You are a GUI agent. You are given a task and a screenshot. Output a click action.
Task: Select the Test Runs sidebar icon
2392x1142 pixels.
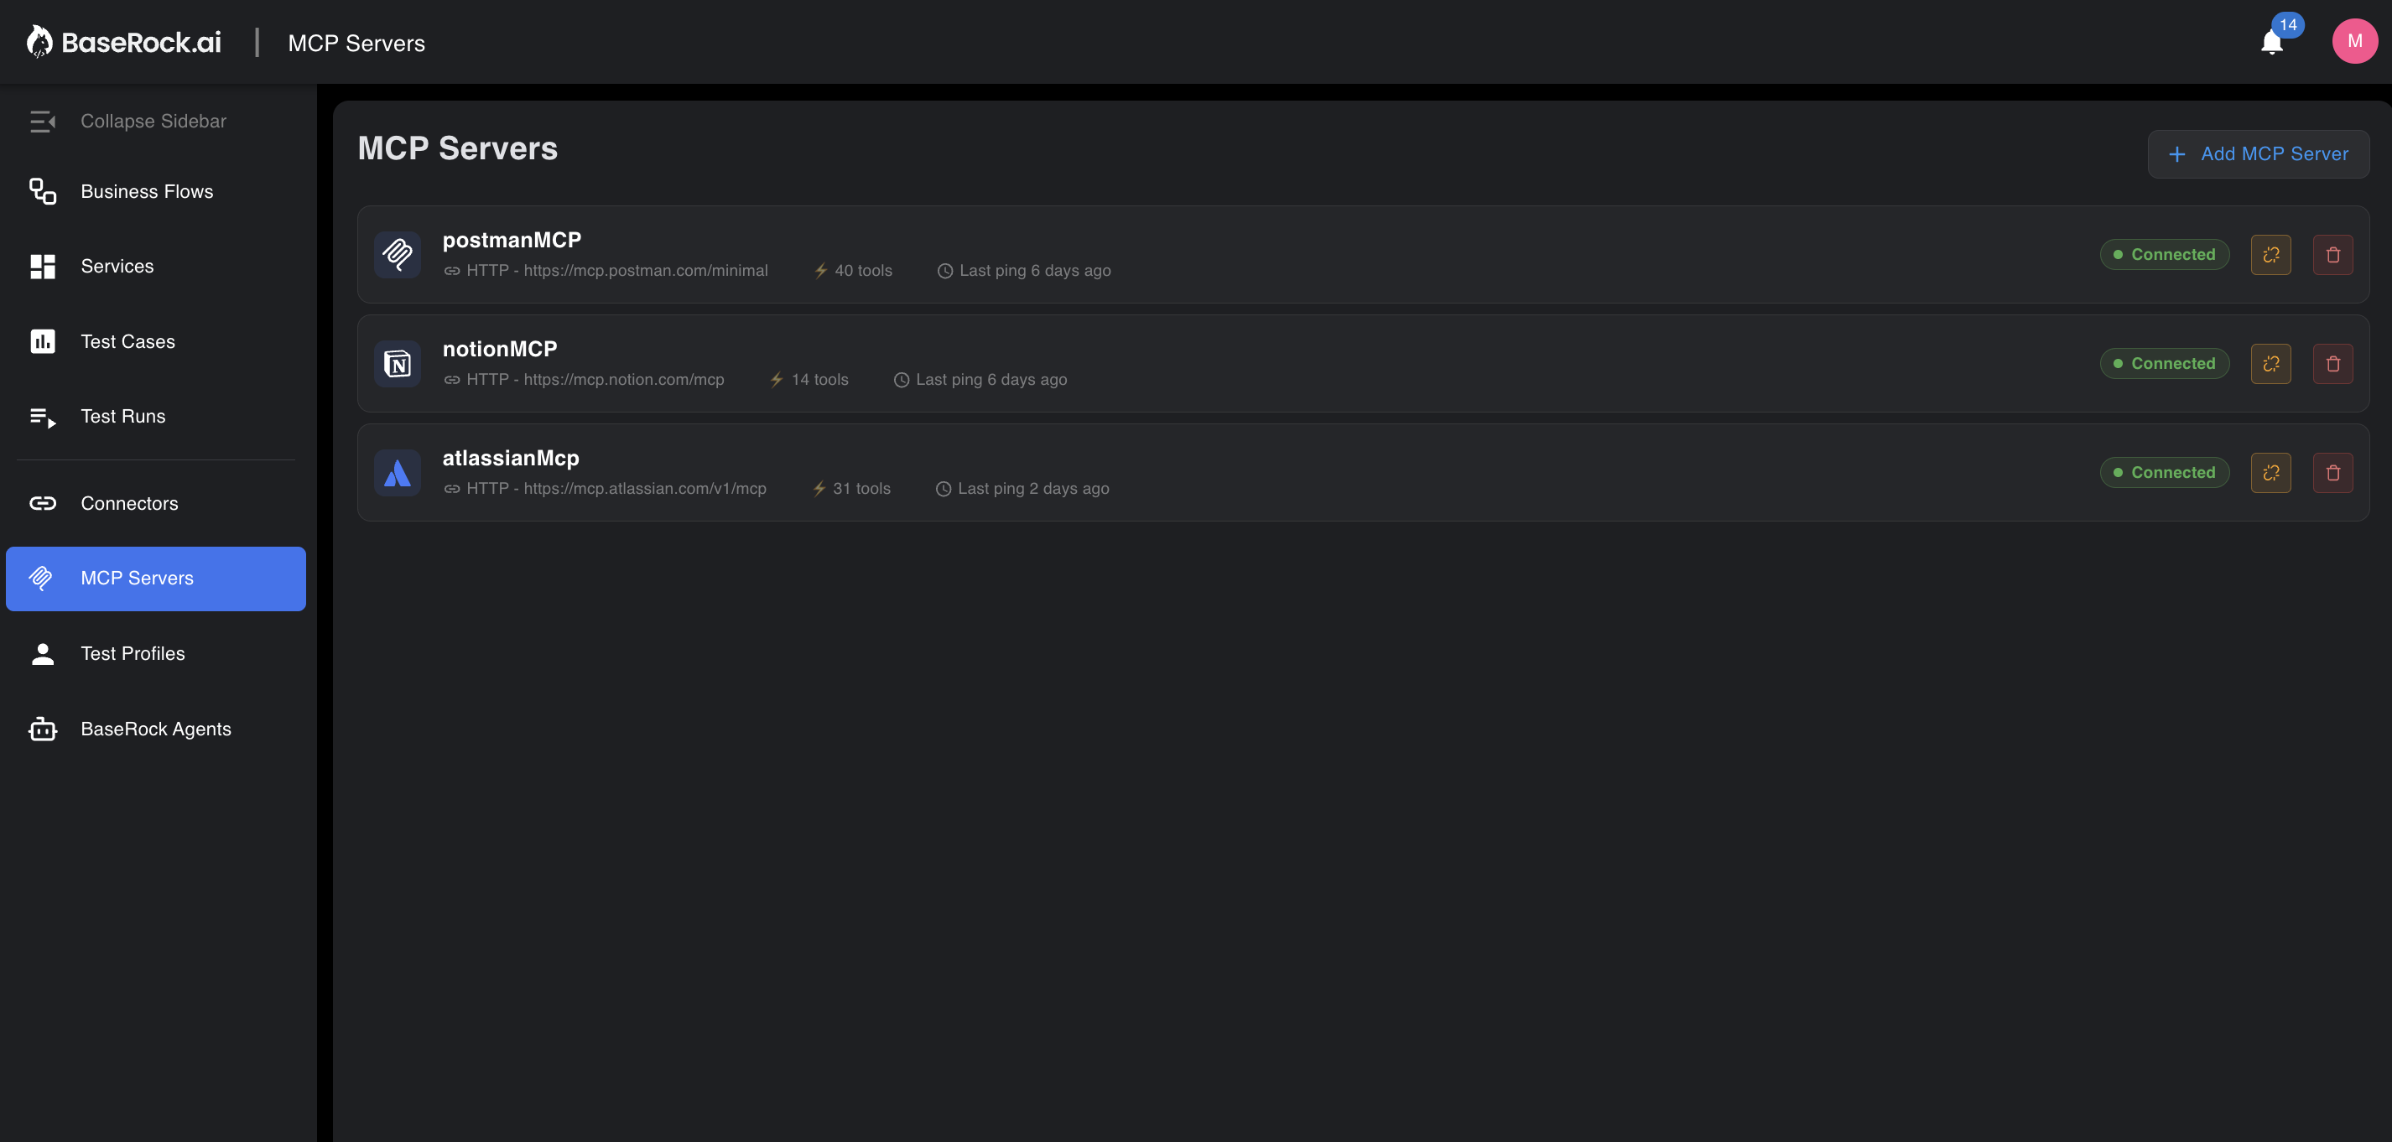43,416
